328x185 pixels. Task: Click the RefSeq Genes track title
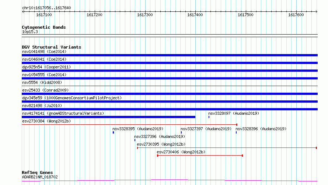click(x=37, y=172)
